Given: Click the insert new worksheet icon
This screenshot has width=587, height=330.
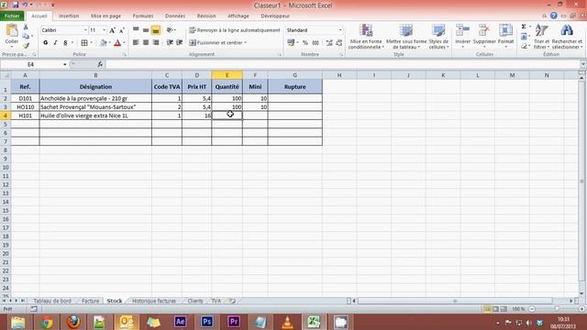Looking at the screenshot, I should pos(233,301).
